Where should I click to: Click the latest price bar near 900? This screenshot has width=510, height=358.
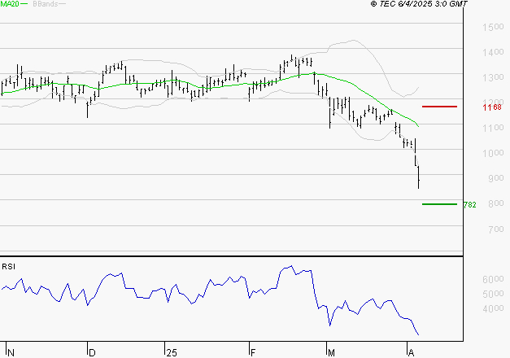pos(419,177)
